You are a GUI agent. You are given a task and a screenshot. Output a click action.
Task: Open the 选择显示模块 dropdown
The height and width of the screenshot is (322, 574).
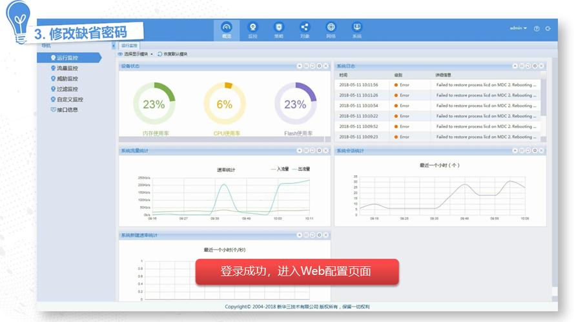(135, 54)
